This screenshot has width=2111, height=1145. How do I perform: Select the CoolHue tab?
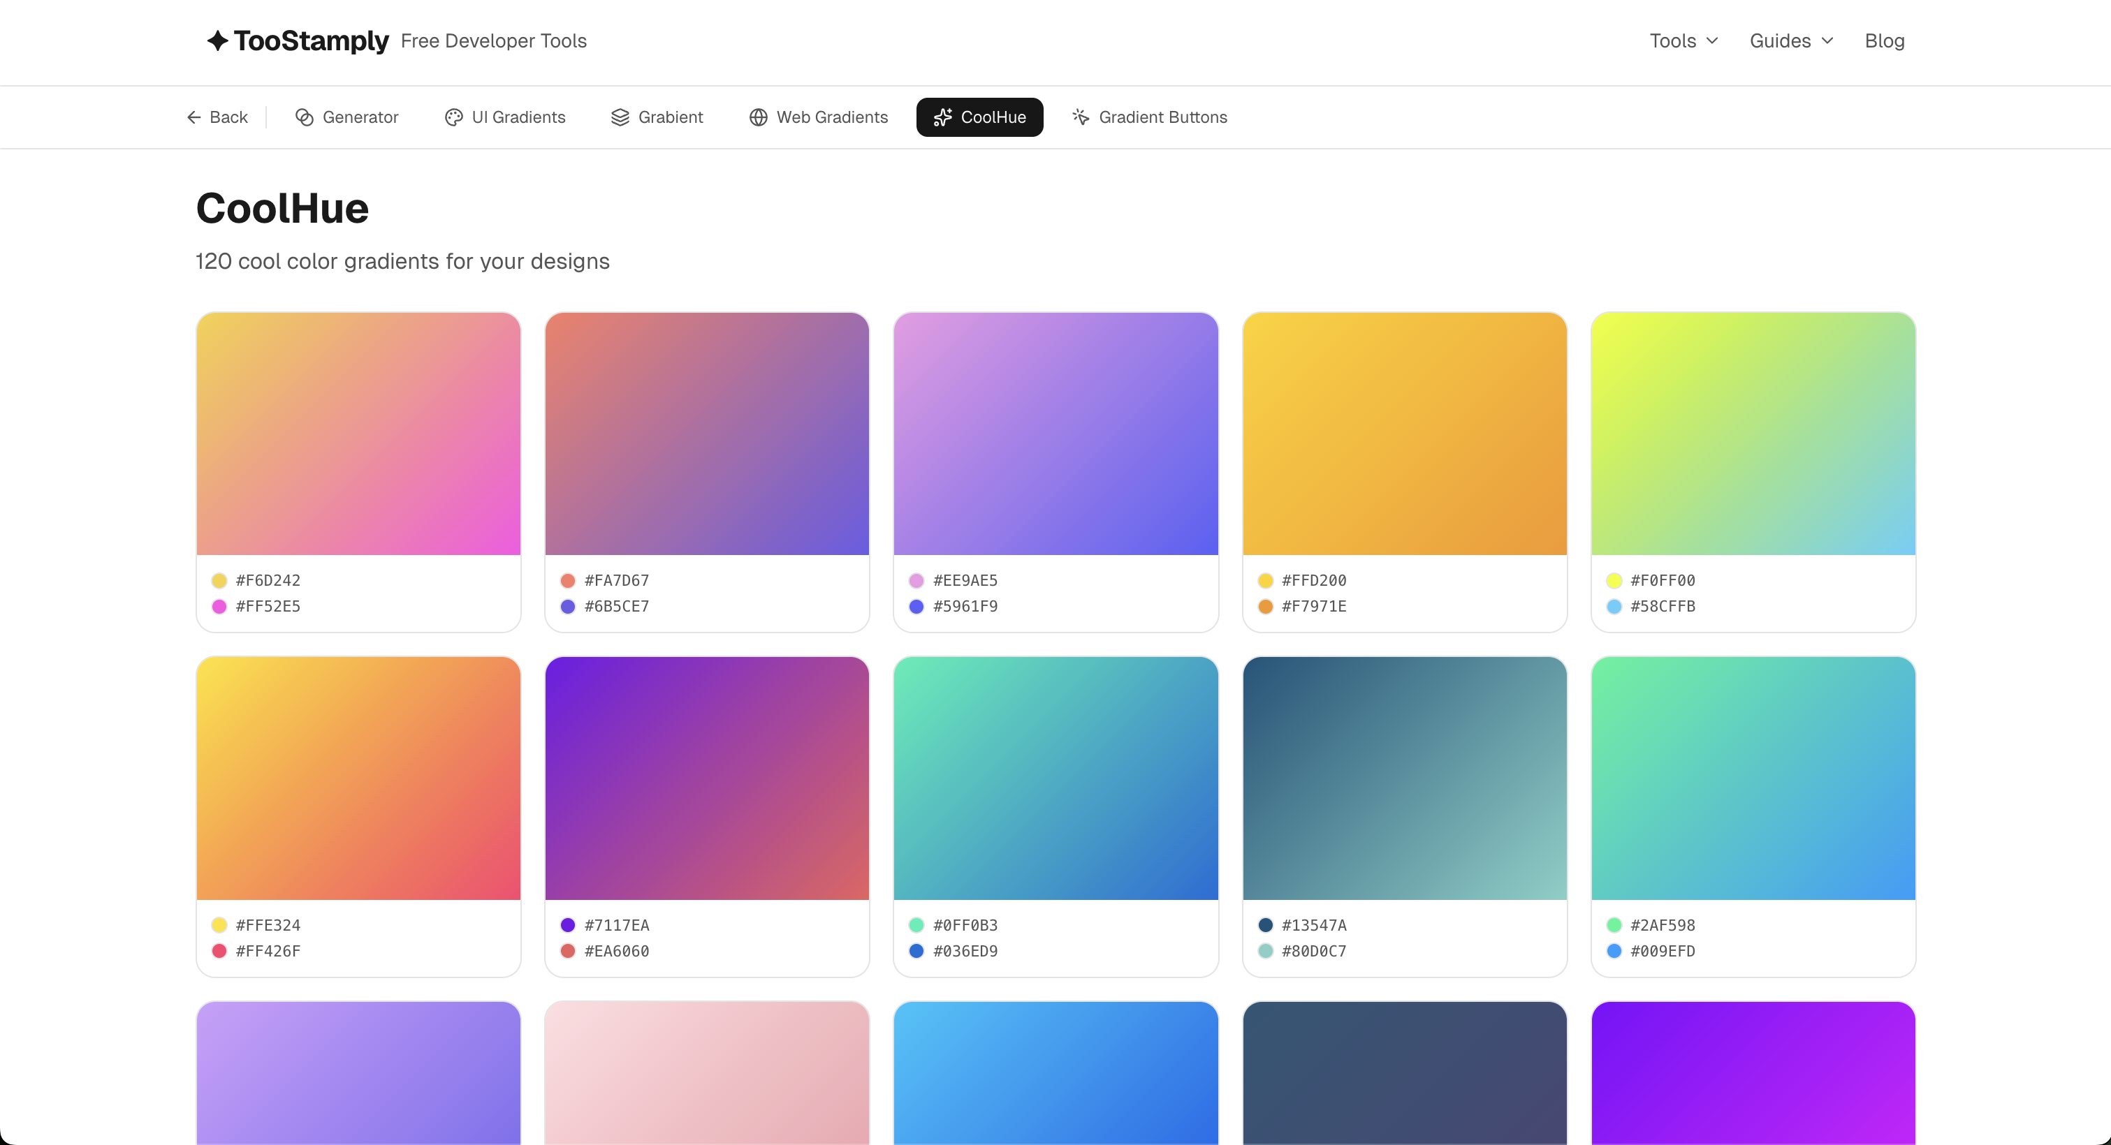[x=979, y=117]
